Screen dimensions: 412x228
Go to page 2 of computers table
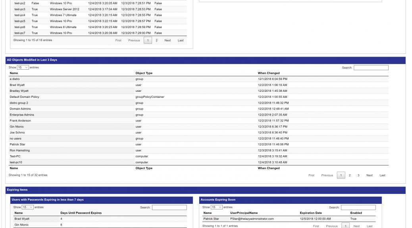(x=157, y=40)
